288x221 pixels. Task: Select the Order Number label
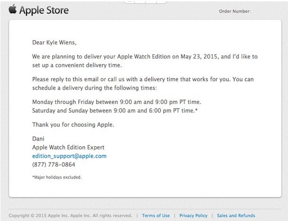(235, 11)
